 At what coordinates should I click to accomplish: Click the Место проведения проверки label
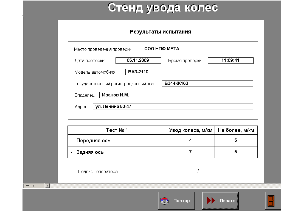[103, 49]
